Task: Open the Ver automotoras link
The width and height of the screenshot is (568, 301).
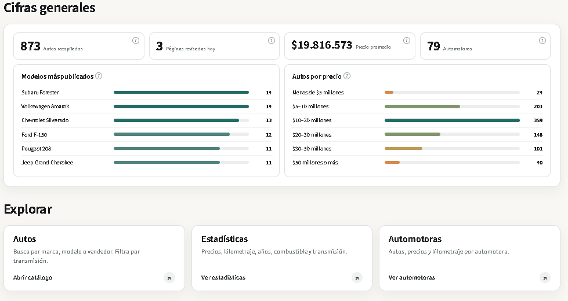Action: tap(412, 277)
